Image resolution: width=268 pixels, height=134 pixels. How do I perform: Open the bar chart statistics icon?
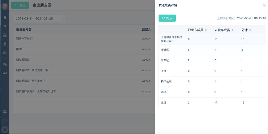tap(5, 53)
